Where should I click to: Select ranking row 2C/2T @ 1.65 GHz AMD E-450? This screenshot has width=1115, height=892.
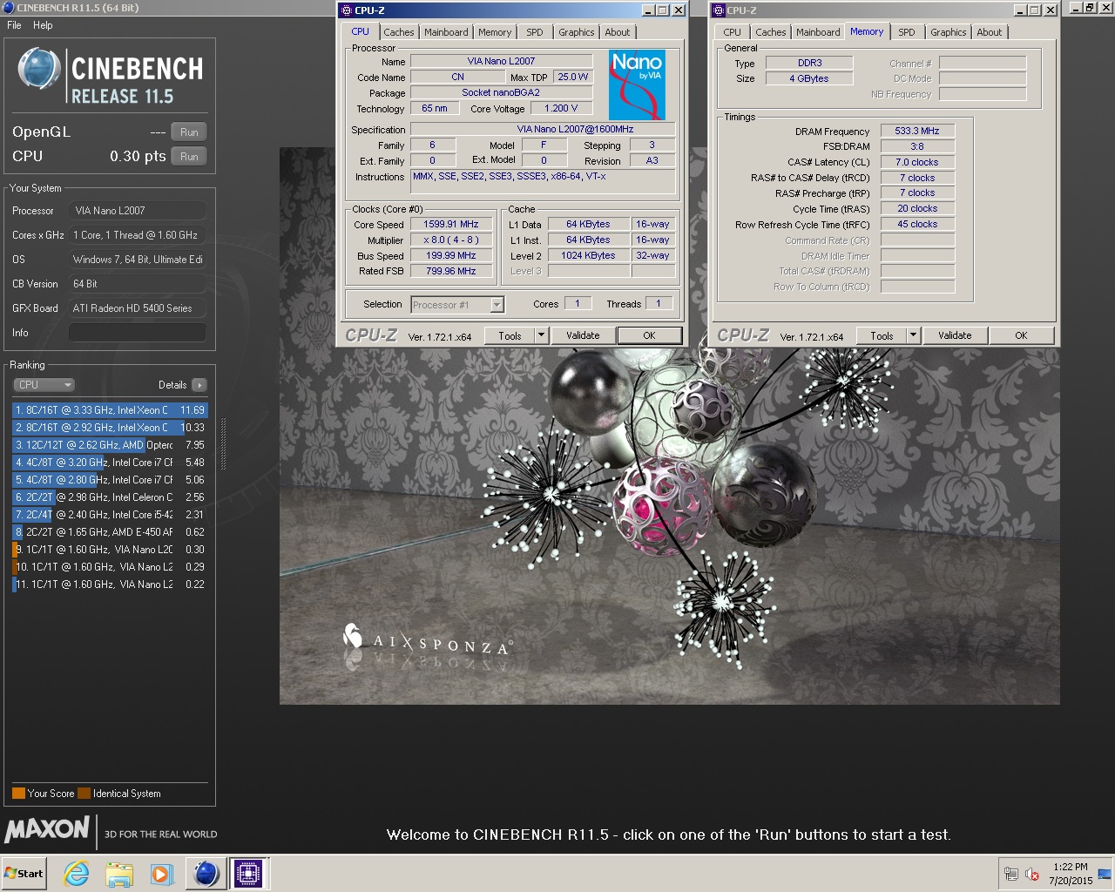[110, 532]
